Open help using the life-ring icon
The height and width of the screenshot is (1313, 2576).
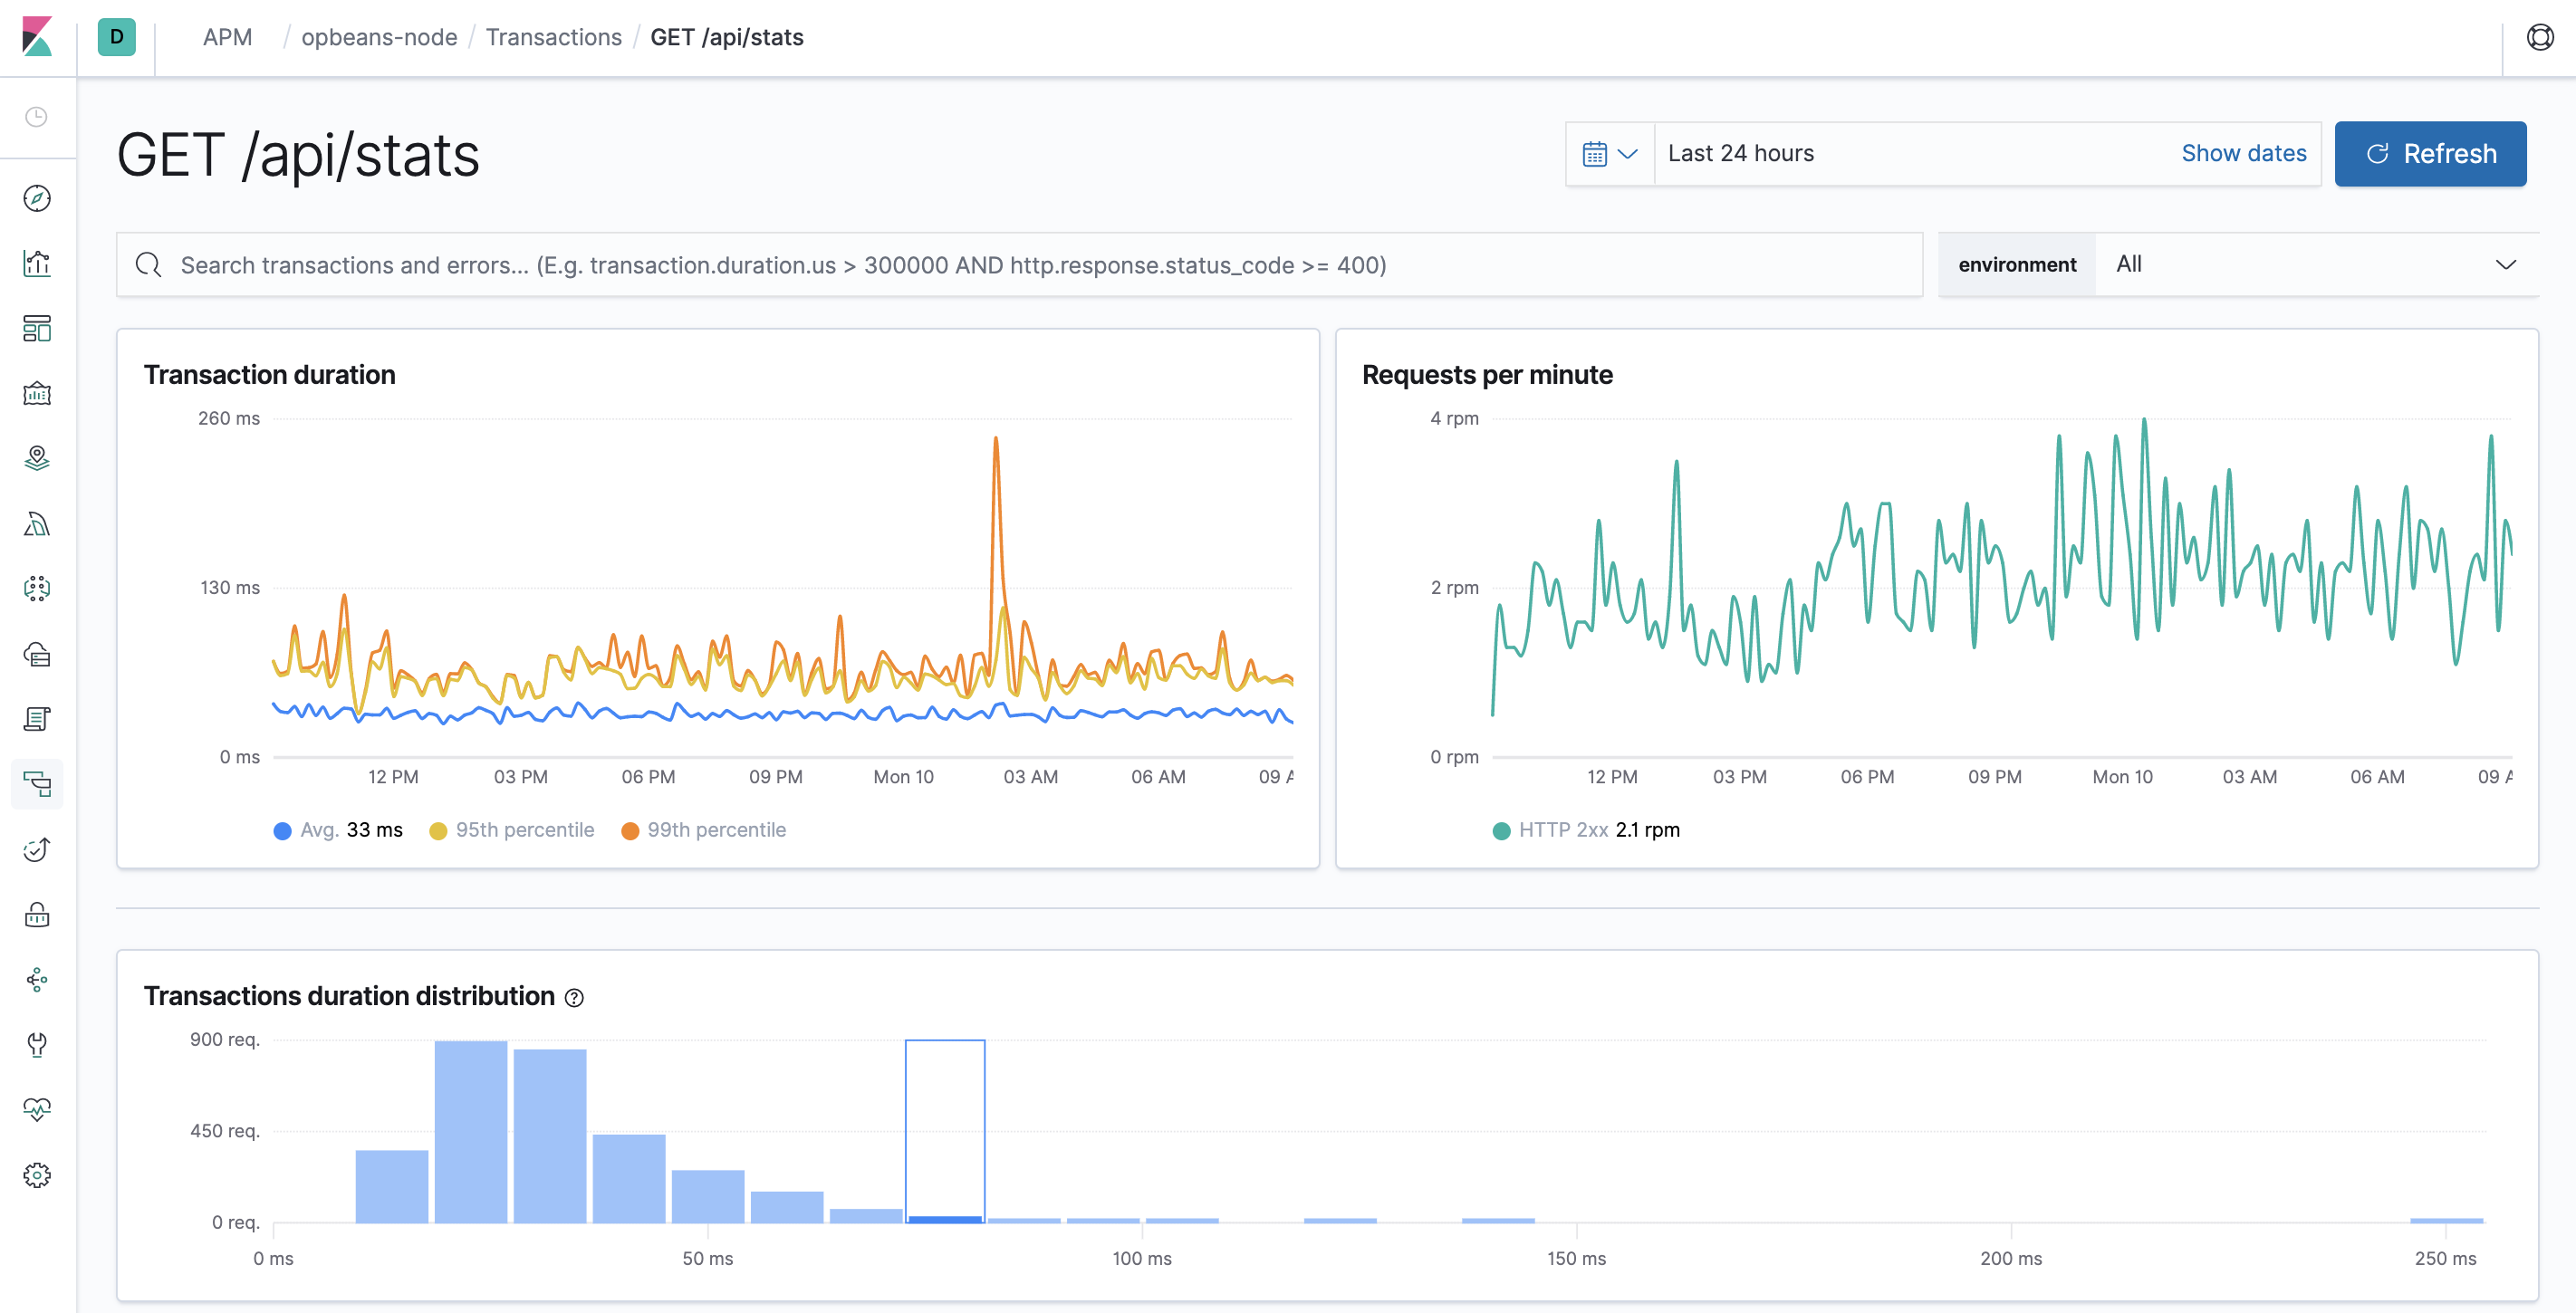click(2541, 37)
